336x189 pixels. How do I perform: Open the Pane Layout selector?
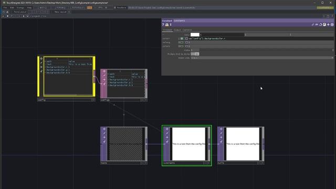click(20, 12)
